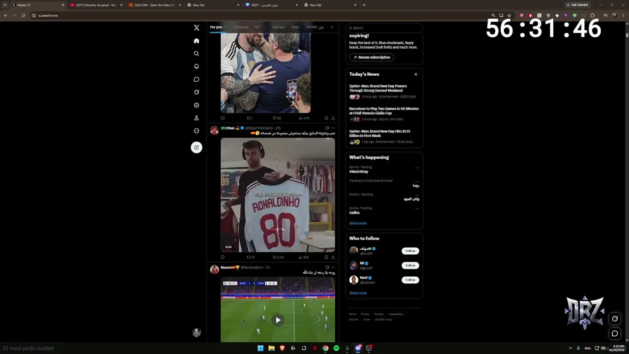629x354 pixels.
Task: Bookmark the Messi photo post
Action: (x=326, y=118)
